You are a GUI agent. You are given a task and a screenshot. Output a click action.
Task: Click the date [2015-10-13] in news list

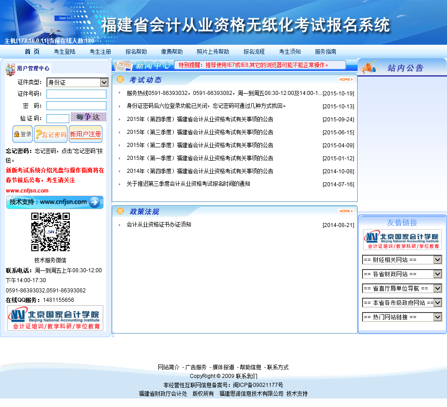(338, 107)
